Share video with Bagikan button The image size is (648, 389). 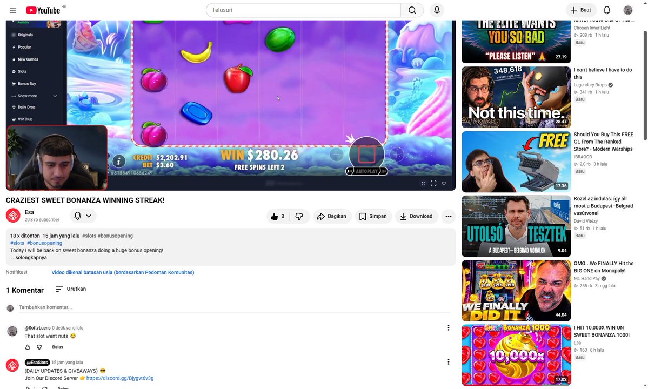point(332,216)
